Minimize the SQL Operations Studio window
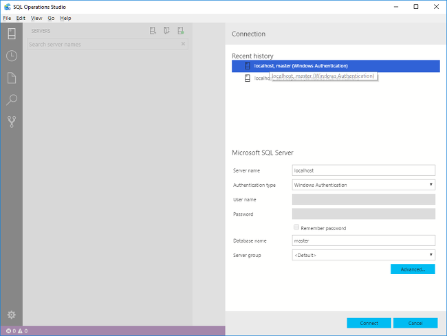This screenshot has height=336, width=447. click(x=396, y=7)
